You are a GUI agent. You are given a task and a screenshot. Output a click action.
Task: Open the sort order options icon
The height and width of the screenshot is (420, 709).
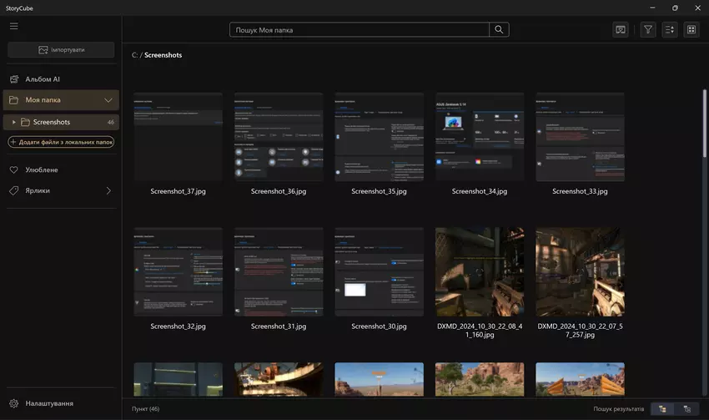pos(669,30)
